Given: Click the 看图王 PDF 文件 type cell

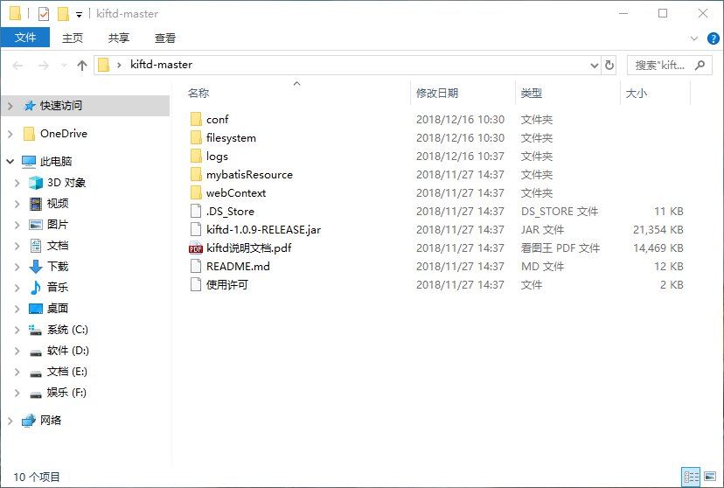Looking at the screenshot, I should point(560,247).
